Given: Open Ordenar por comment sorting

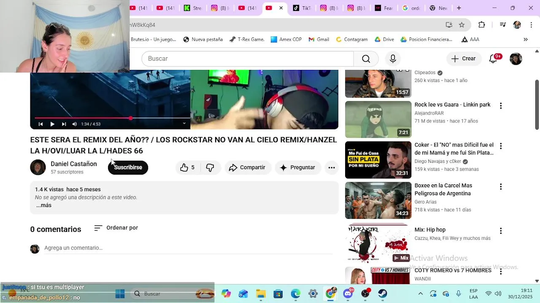Looking at the screenshot, I should [x=116, y=228].
